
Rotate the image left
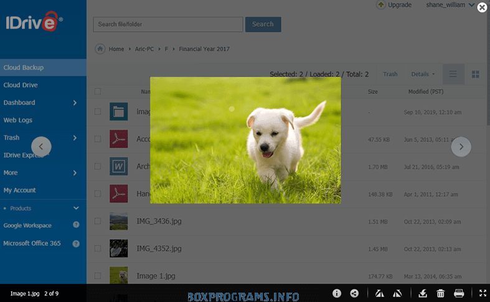pos(379,293)
